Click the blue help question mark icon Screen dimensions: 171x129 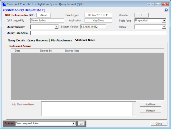click(x=166, y=10)
